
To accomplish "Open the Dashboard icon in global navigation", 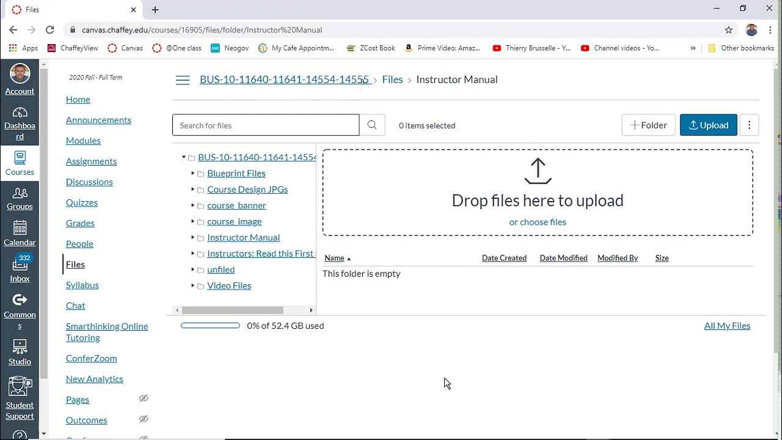I will point(20,112).
